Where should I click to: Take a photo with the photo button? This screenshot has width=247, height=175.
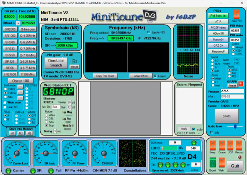227,116
